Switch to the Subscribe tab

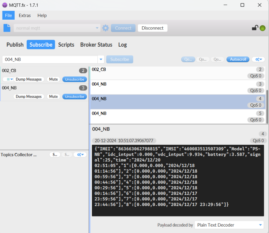point(41,45)
